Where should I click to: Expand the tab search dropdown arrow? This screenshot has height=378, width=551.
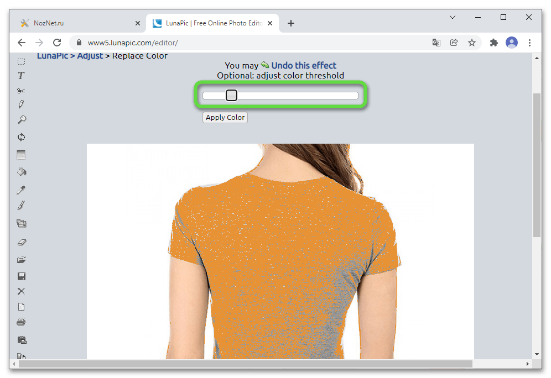453,17
